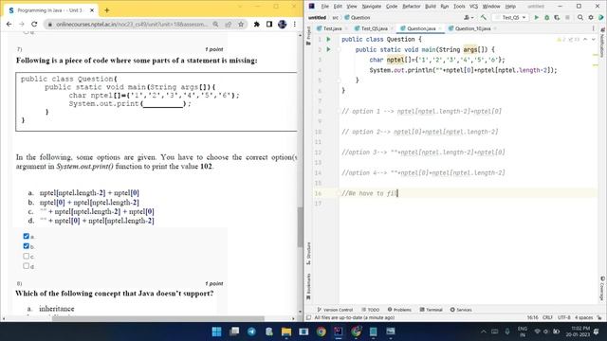This screenshot has width=607, height=341.
Task: Open Windows Start menu
Action: coord(217,332)
